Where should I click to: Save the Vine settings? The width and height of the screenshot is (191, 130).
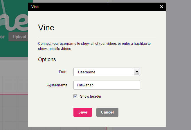pyautogui.click(x=83, y=112)
